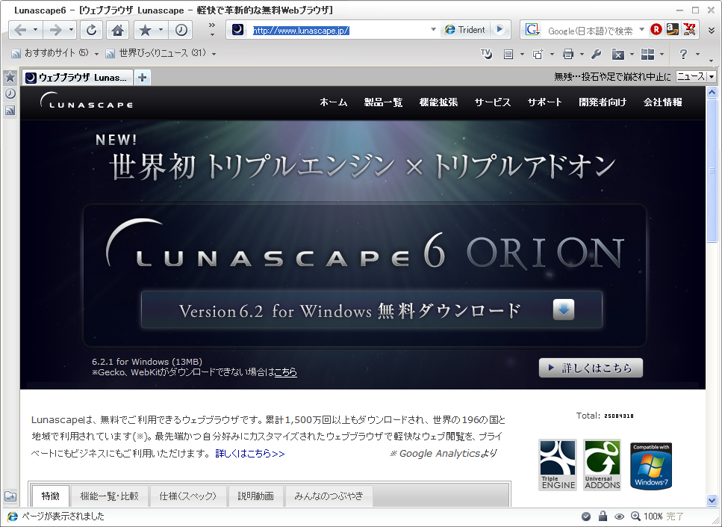This screenshot has height=527, width=722.
Task: Click in the Google search box
Action: (x=590, y=31)
